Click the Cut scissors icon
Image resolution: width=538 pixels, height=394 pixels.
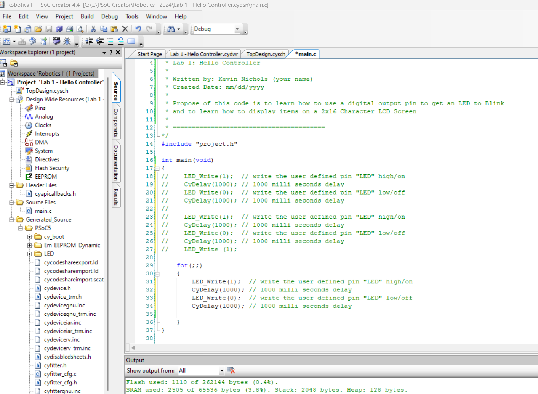(x=93, y=29)
